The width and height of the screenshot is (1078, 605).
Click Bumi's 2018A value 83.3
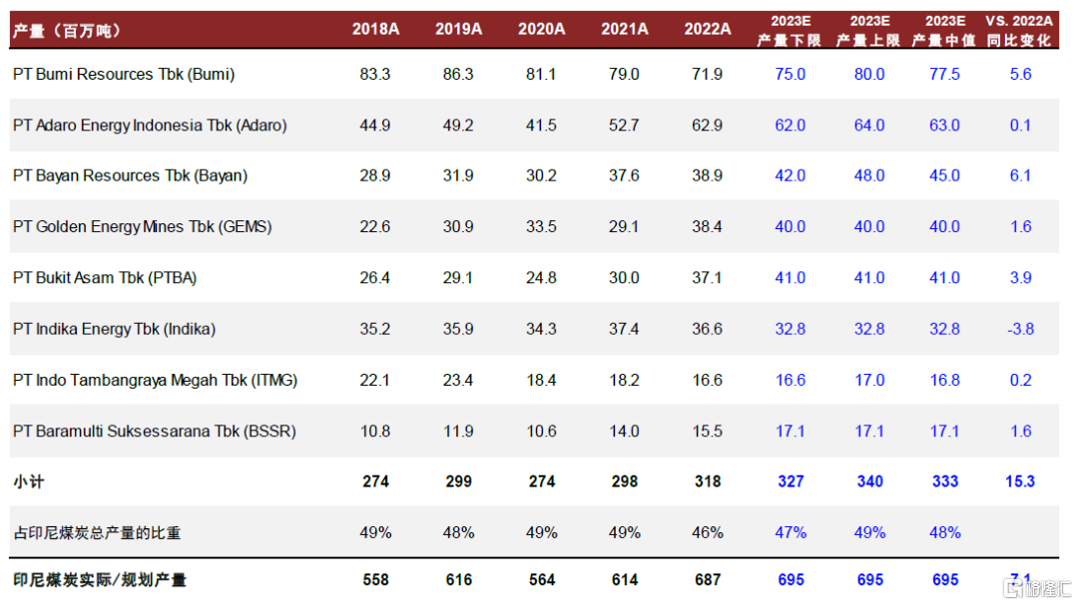(x=374, y=74)
